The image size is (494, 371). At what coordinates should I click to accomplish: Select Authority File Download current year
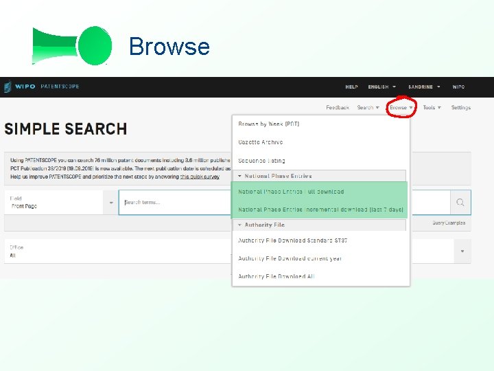[290, 258]
